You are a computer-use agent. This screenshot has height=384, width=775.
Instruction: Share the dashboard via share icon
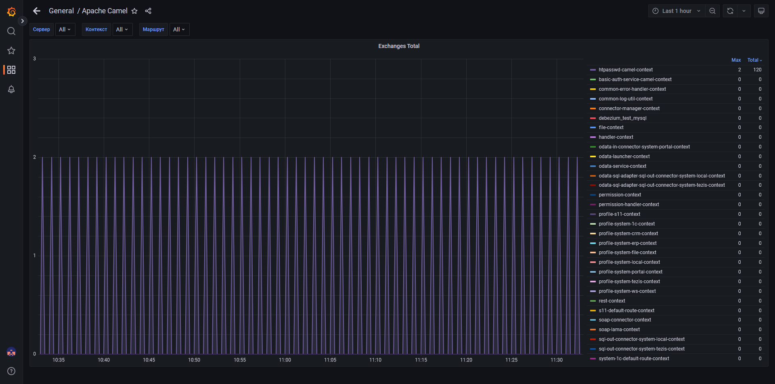coord(148,11)
